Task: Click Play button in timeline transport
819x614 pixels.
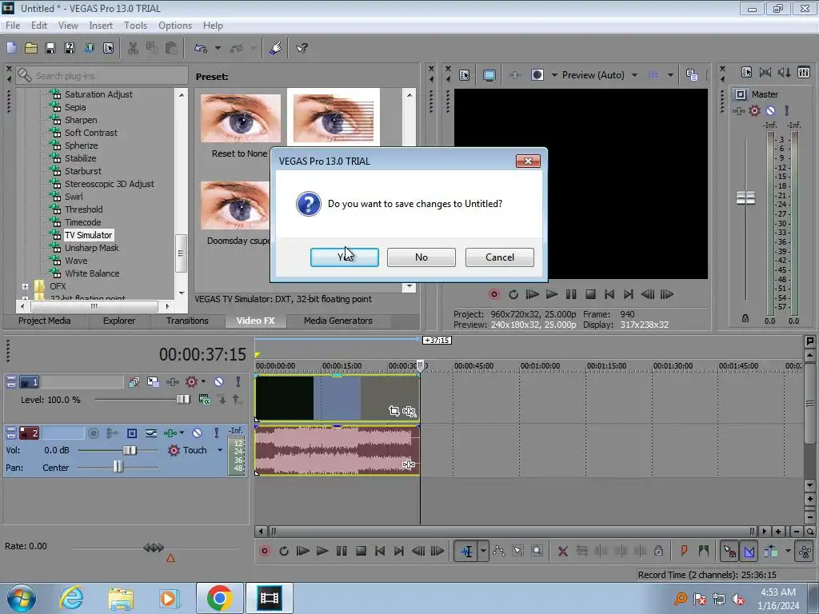Action: click(x=322, y=551)
